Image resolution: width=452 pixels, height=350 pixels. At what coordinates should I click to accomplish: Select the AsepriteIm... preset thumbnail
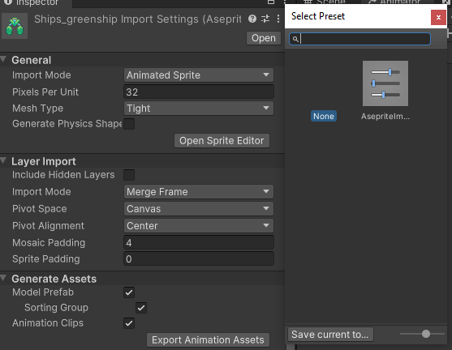[385, 83]
